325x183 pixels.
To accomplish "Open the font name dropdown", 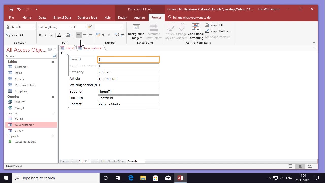I will (x=71, y=27).
